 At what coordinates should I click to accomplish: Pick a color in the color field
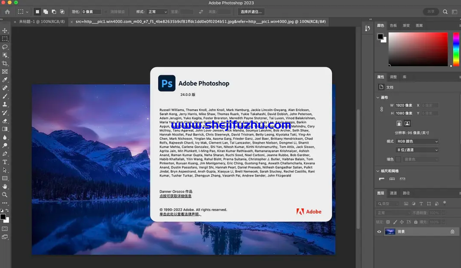[x=418, y=49]
